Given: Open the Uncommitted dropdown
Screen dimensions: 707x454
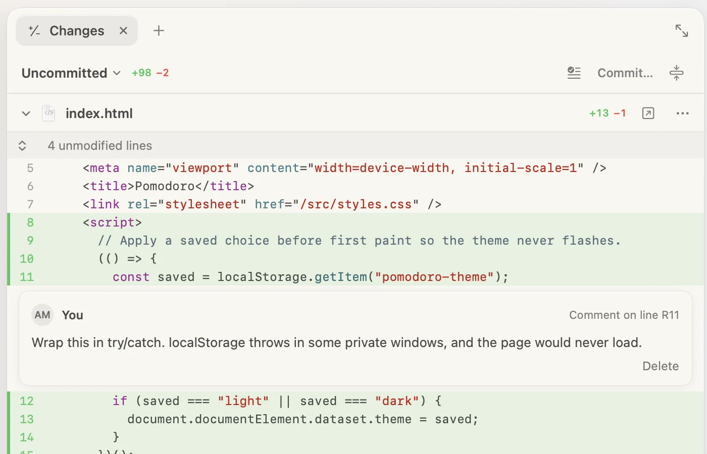Looking at the screenshot, I should (x=71, y=73).
